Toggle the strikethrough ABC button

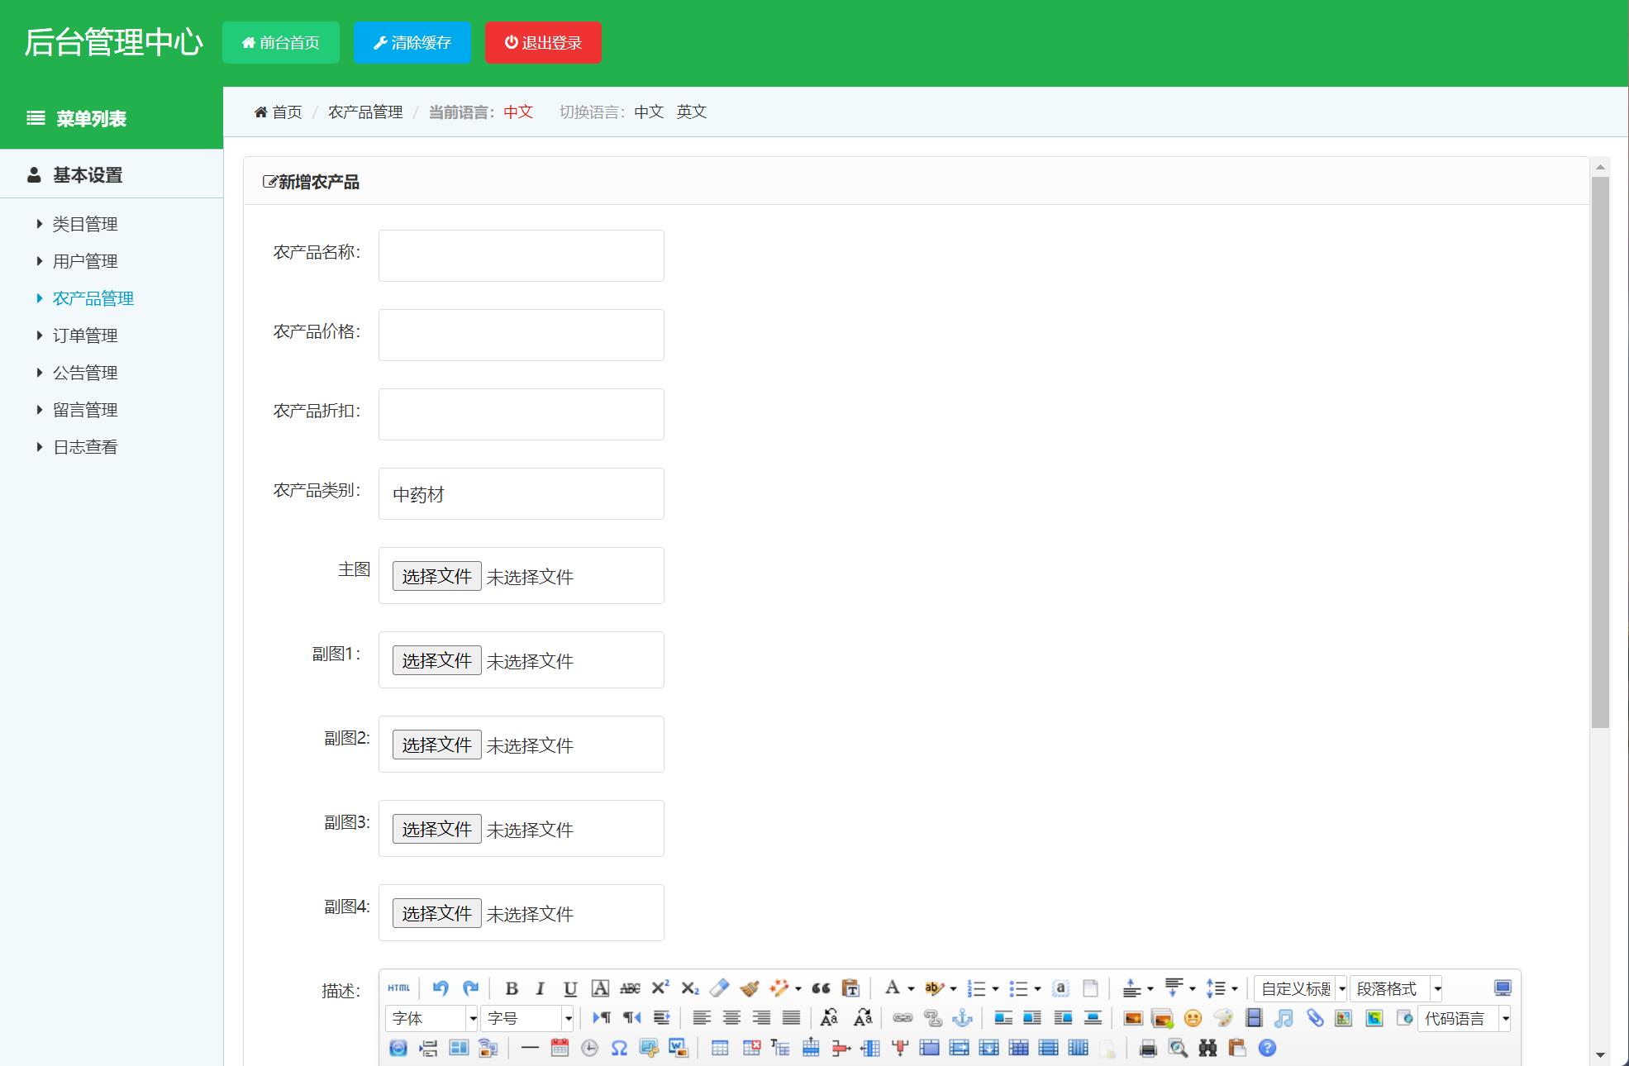click(x=630, y=988)
